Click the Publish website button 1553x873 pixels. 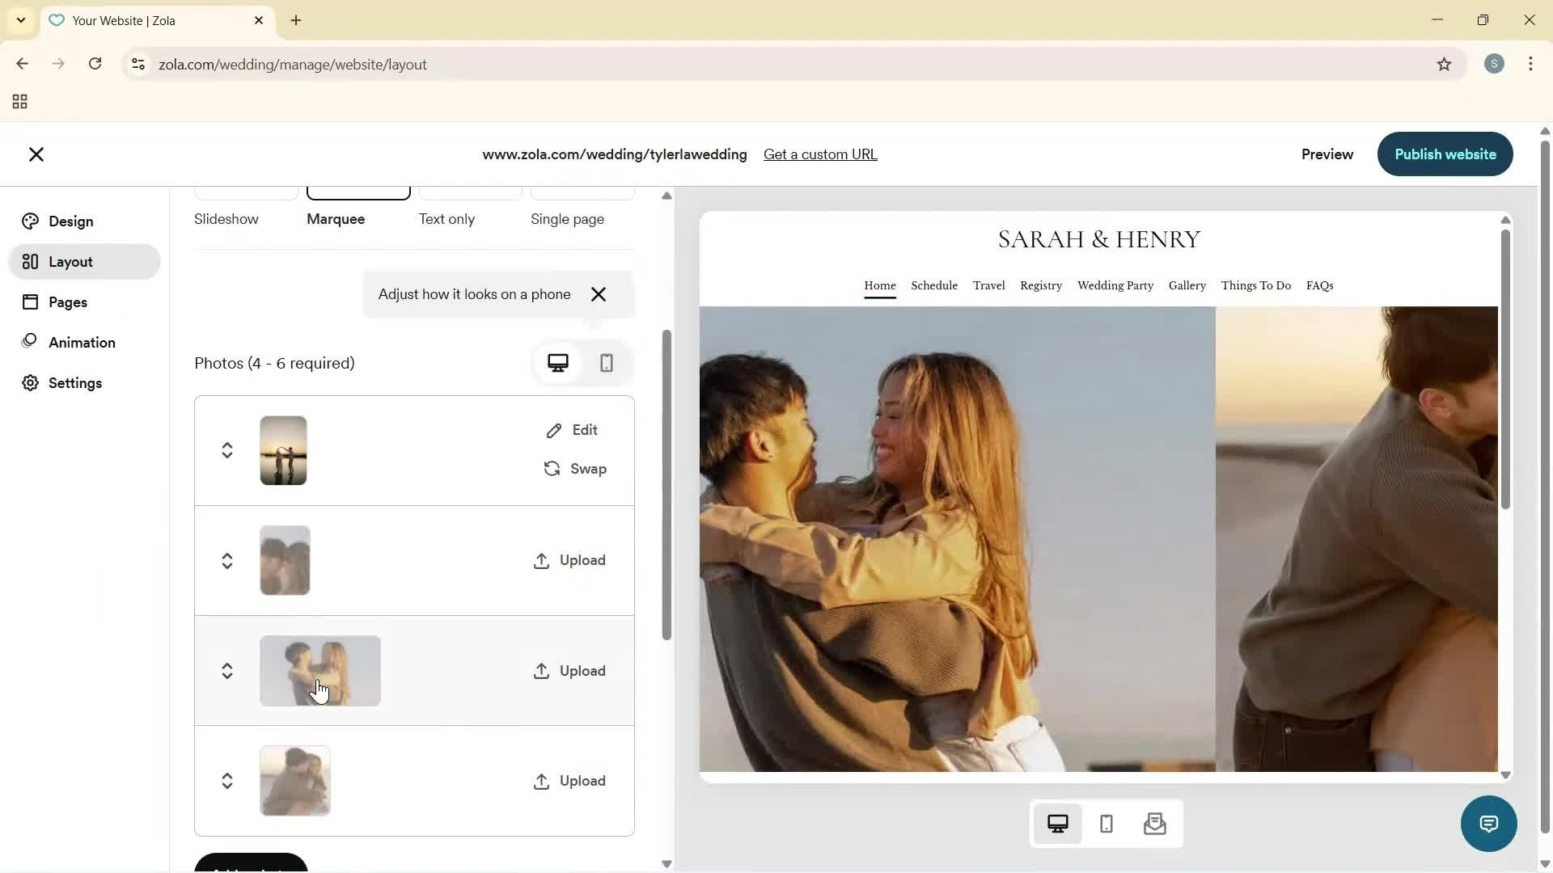click(1445, 154)
